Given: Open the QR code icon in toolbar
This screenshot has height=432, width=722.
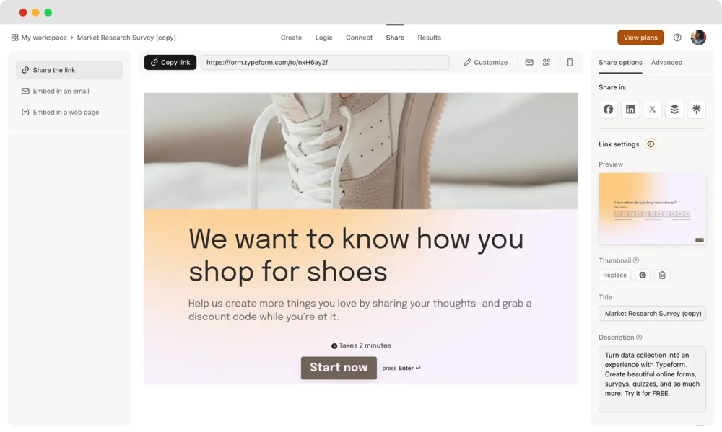Looking at the screenshot, I should pyautogui.click(x=547, y=62).
